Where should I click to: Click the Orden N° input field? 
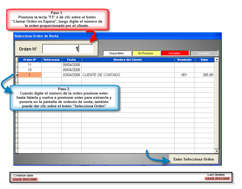pos(68,49)
